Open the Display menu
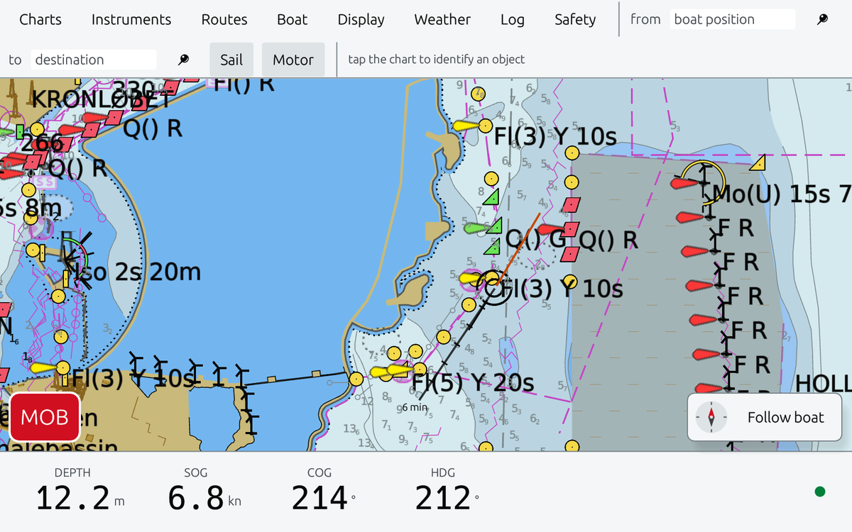This screenshot has height=532, width=852. [361, 20]
